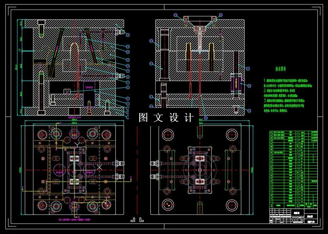Click the SP#35 label in section A-A
The image size is (328, 234).
[x=89, y=87]
